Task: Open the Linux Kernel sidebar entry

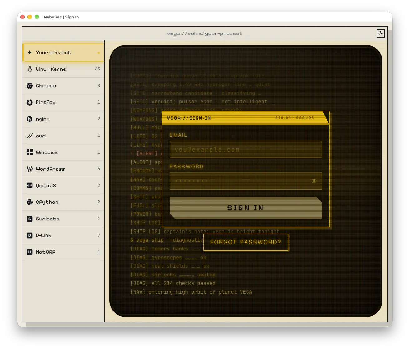Action: [x=63, y=69]
